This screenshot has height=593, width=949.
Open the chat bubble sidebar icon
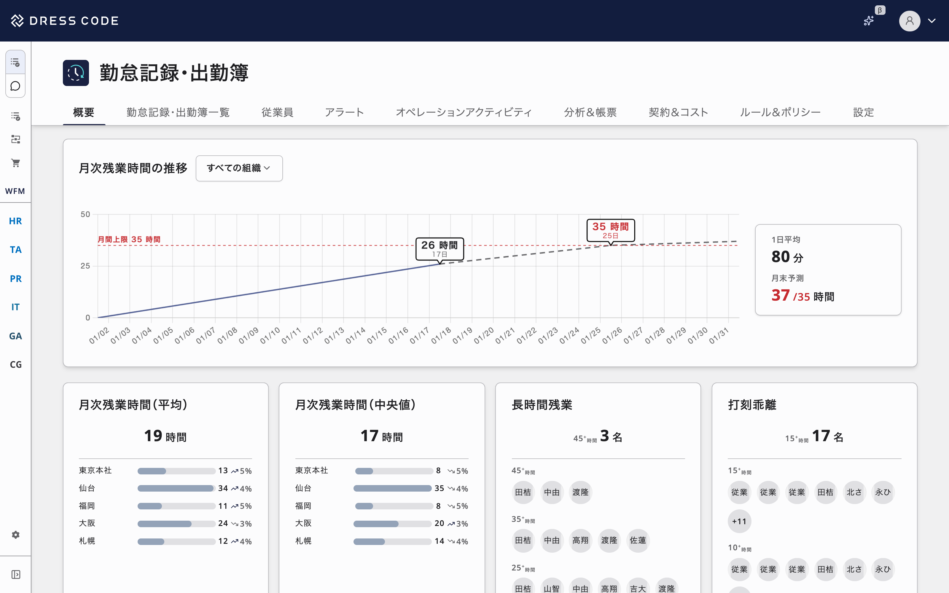click(x=15, y=86)
